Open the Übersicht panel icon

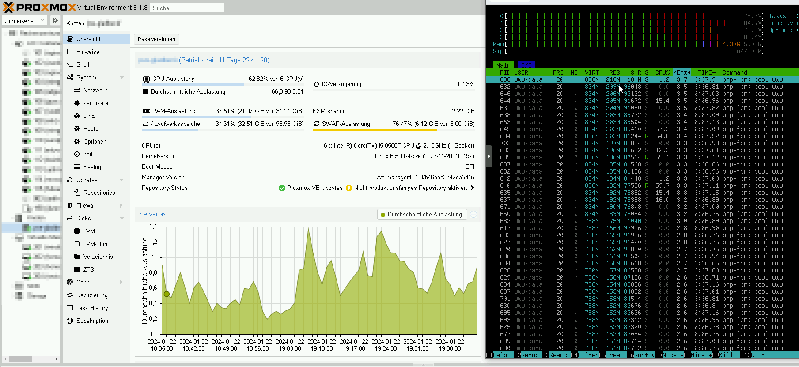pos(70,39)
